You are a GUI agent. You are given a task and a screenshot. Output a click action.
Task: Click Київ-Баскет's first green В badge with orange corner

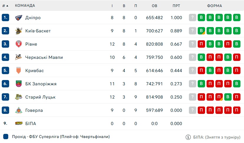pyautogui.click(x=201, y=31)
